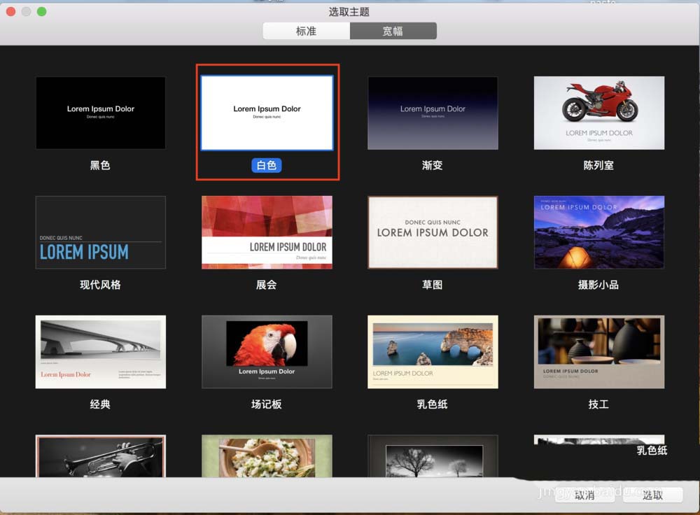The height and width of the screenshot is (515, 700).
Task: Choose the 经典 bridge theme thumbnail
Action: tap(101, 352)
